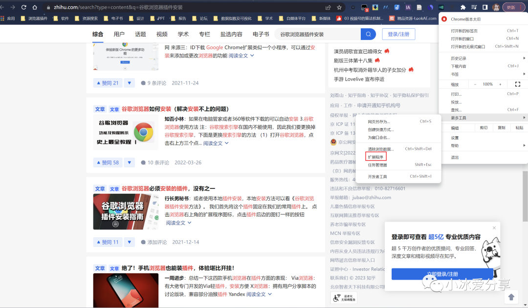Open 10 条评论 comments link

coord(155,163)
